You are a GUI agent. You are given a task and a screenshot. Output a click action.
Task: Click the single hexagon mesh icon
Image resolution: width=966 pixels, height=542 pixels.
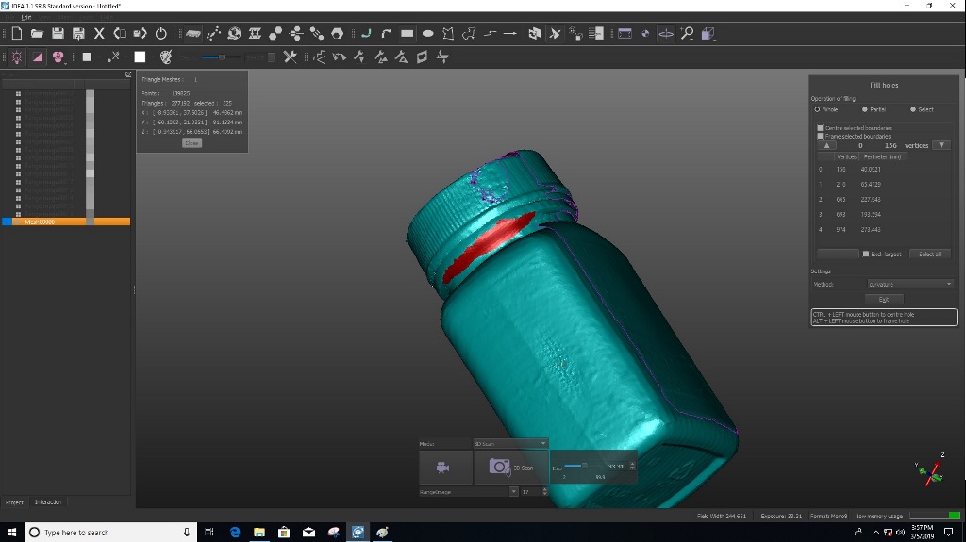pos(337,33)
